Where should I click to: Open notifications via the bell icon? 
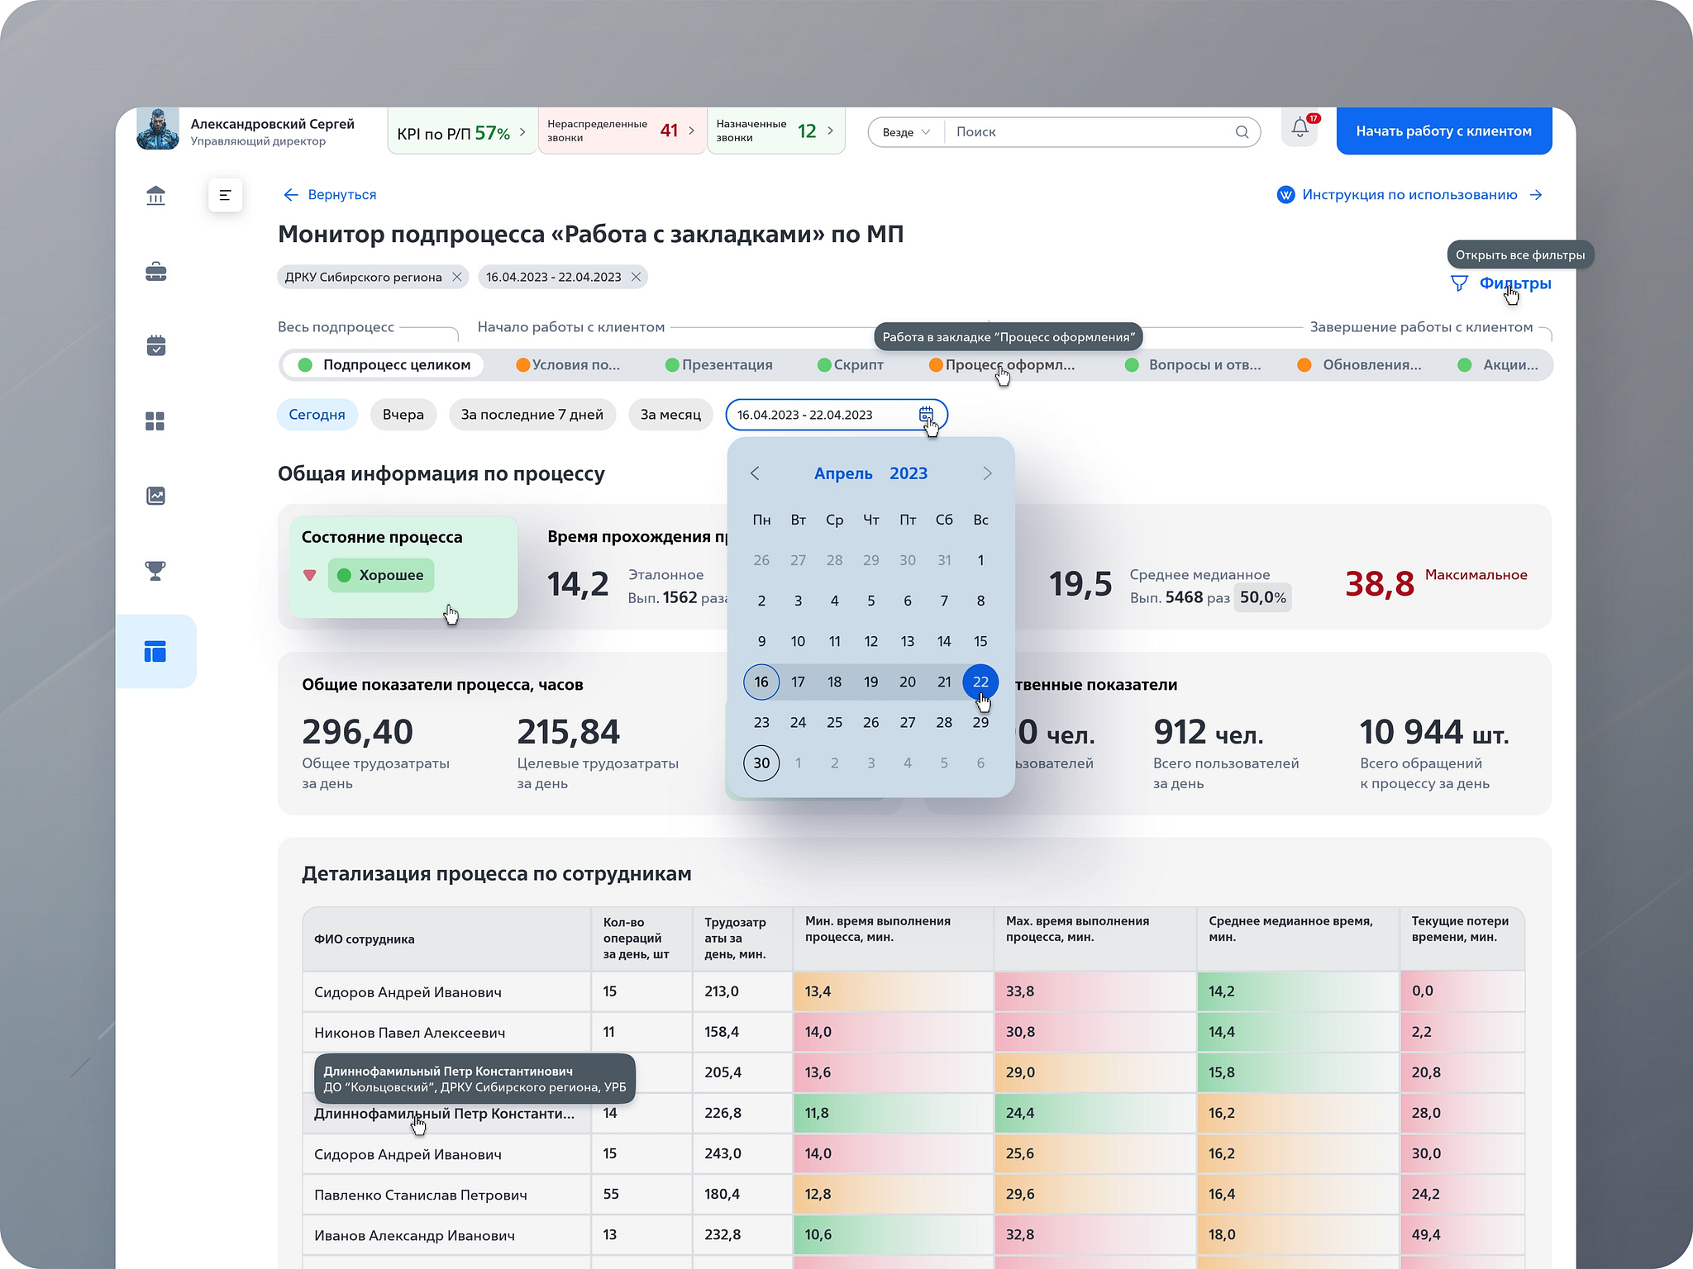pyautogui.click(x=1299, y=131)
